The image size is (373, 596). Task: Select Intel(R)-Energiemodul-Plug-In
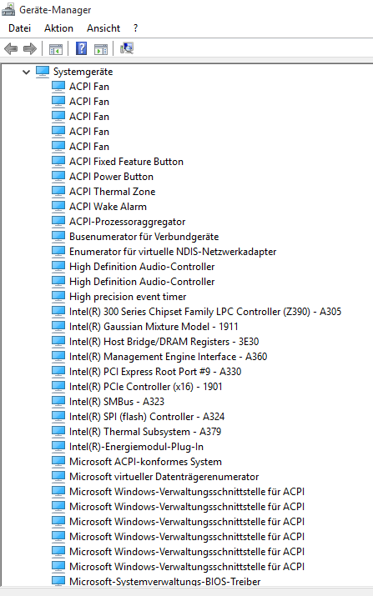[x=137, y=447]
